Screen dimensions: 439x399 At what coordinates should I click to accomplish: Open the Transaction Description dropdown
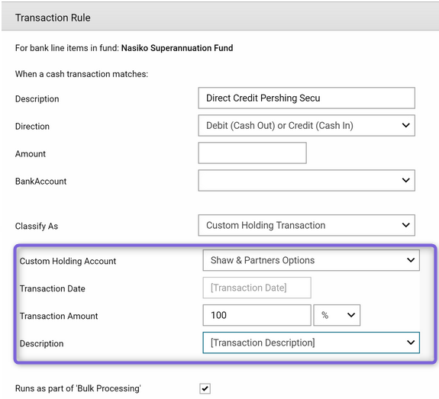(x=311, y=343)
